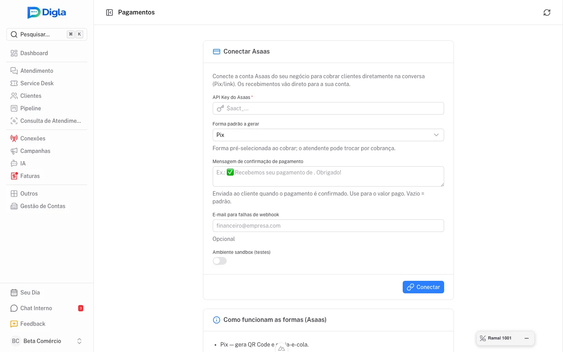Open Pipeline view
Image resolution: width=563 pixels, height=352 pixels.
point(47,108)
